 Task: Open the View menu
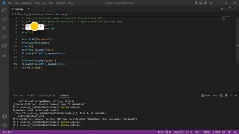37,3
